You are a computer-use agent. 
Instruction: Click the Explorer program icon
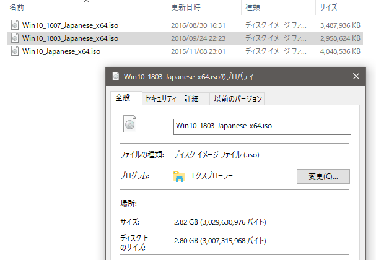[x=179, y=176]
